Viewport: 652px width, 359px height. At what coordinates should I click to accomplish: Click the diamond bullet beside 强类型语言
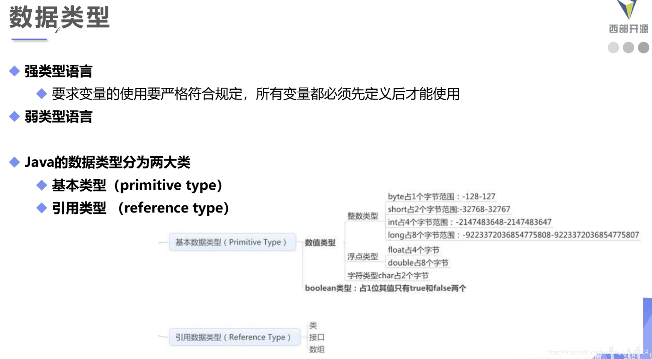pyautogui.click(x=14, y=71)
